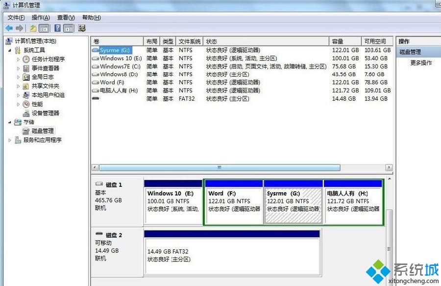Toggle the show/hide action pane icon

pyautogui.click(x=69, y=28)
